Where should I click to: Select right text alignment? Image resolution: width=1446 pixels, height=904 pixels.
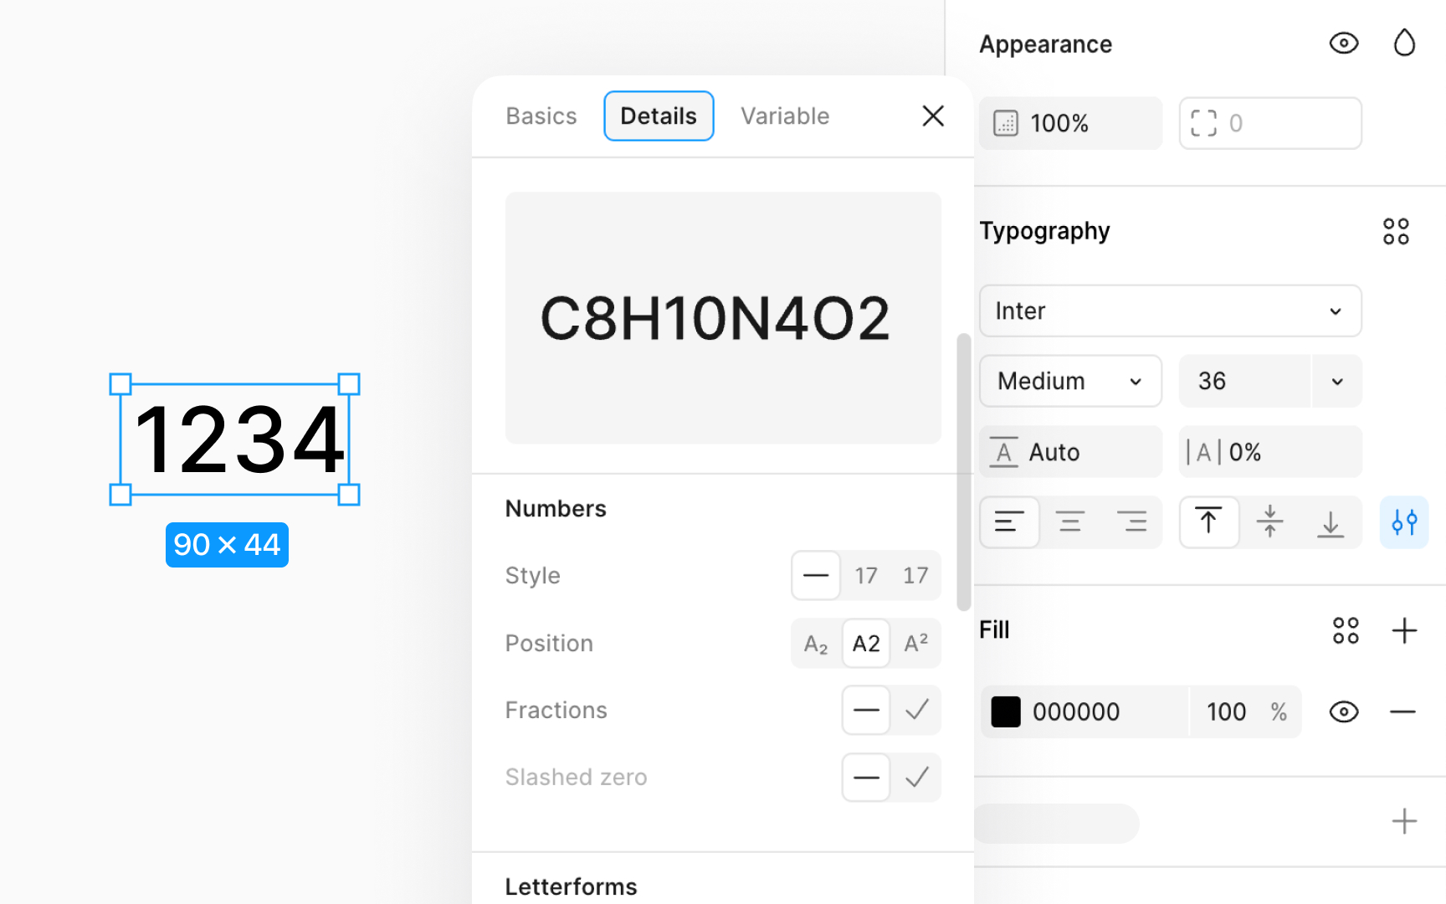pos(1133,521)
